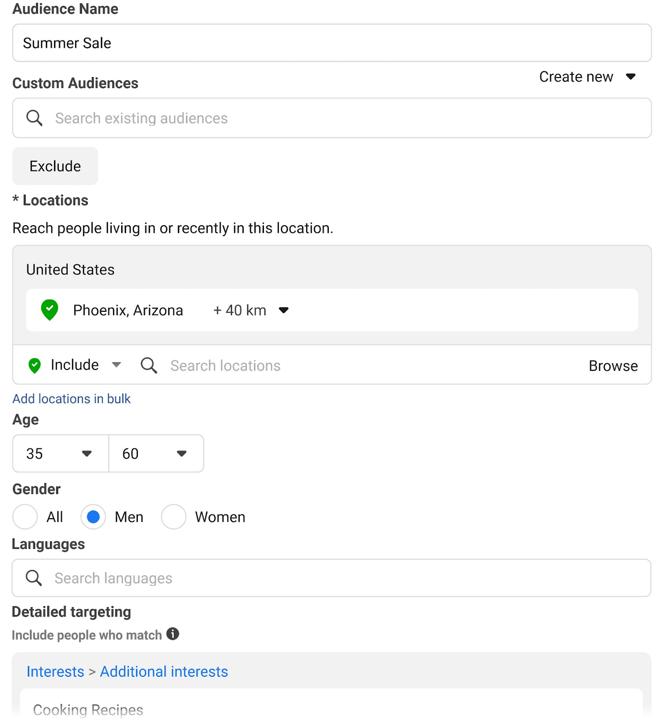Open the minimum age dropdown showing 35
Viewport: 664px width, 721px height.
pyautogui.click(x=60, y=453)
